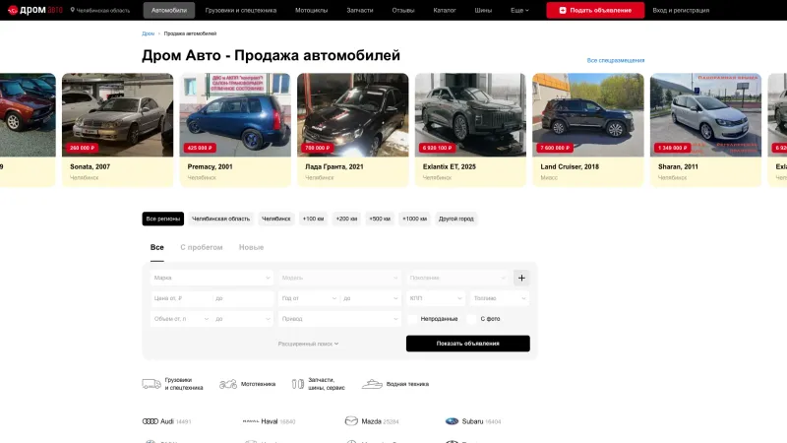Toggle the С фото checkbox

[472, 319]
